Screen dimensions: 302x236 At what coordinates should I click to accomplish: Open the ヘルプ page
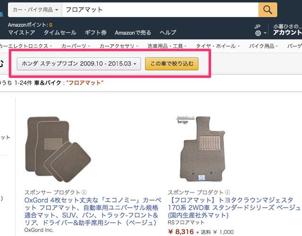point(168,33)
